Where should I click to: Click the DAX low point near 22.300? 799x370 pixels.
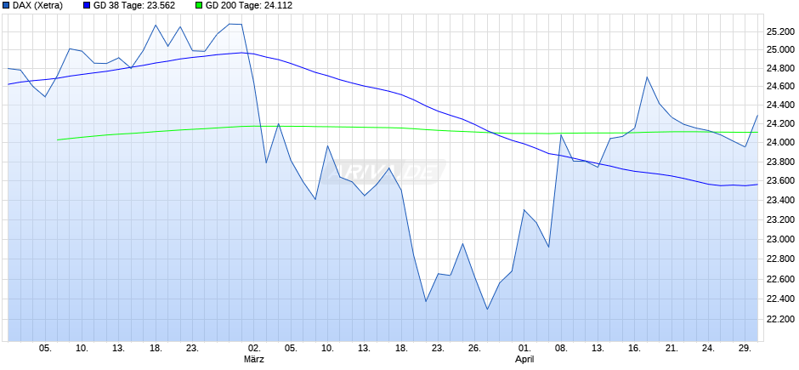(487, 309)
